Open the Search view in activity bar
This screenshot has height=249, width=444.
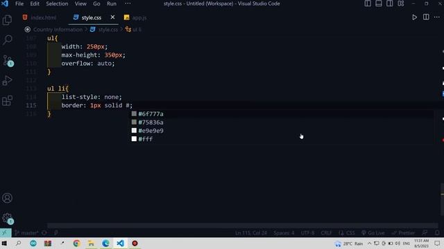(7, 39)
